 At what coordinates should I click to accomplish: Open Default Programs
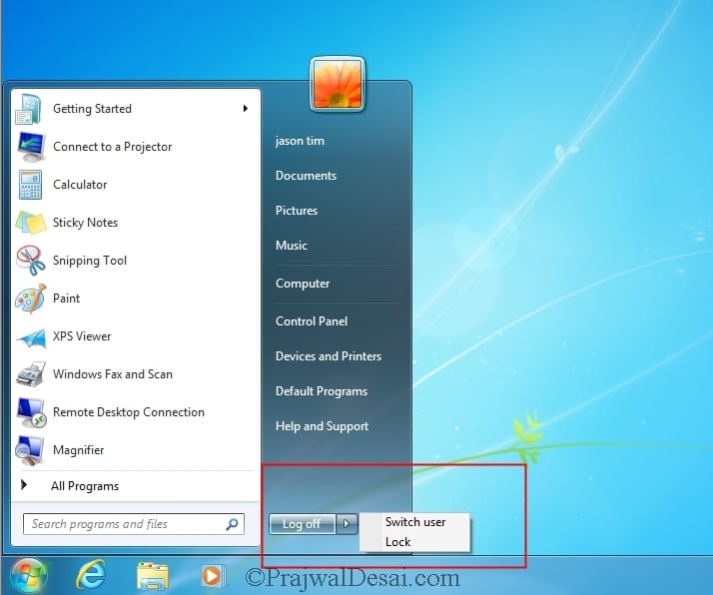tap(321, 391)
